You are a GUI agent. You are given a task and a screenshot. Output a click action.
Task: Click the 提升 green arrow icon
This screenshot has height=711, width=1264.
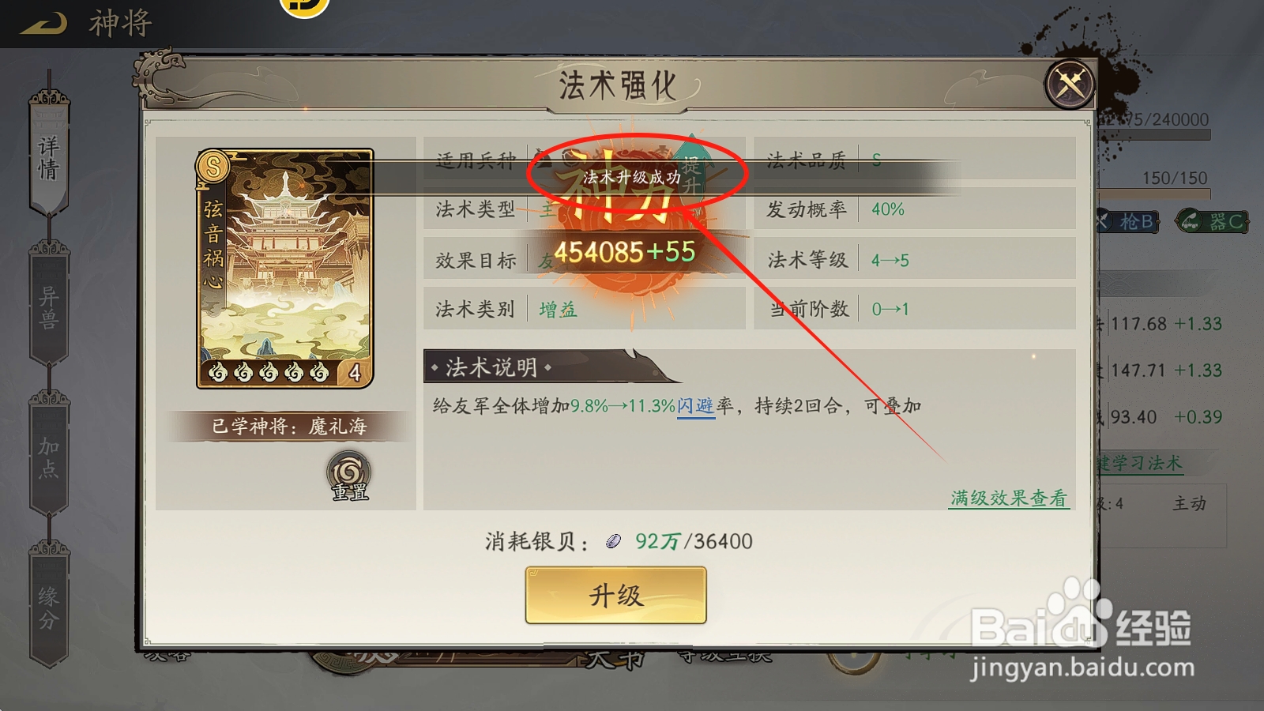coord(690,164)
